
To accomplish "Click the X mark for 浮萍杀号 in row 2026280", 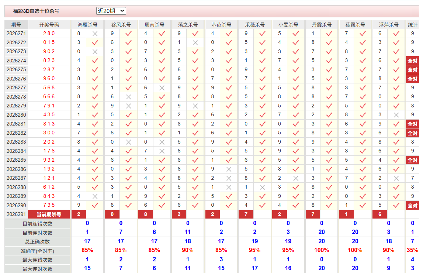I will coord(396,115).
